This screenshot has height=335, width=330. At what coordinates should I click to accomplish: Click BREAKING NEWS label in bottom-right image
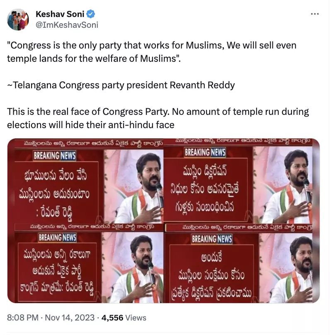pos(212,239)
